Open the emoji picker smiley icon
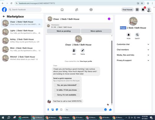This screenshot has height=120, width=155. 105,109
